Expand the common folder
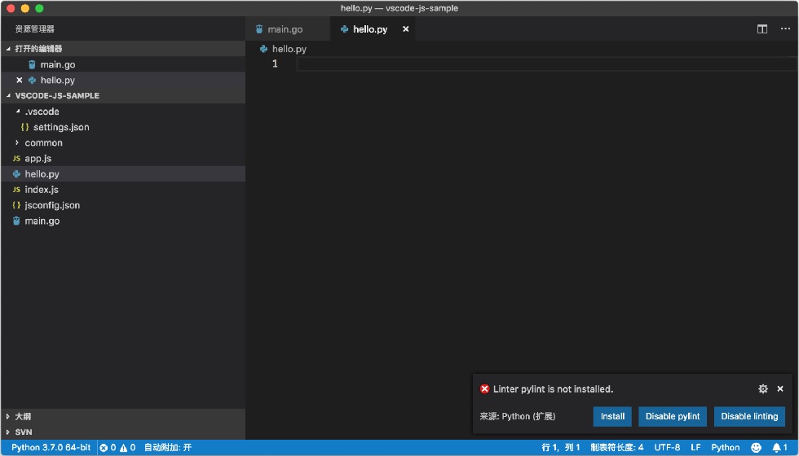 pyautogui.click(x=17, y=142)
